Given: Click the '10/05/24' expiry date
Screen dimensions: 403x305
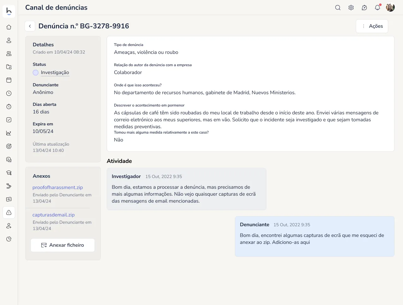Looking at the screenshot, I should (x=43, y=131).
